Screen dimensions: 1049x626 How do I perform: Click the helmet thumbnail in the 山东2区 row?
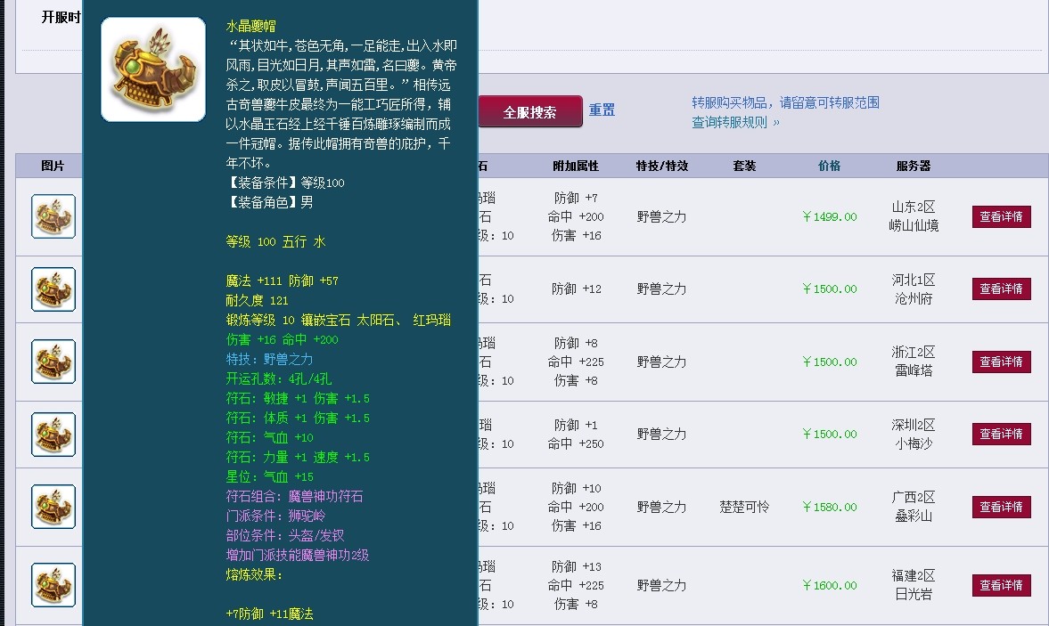[53, 216]
